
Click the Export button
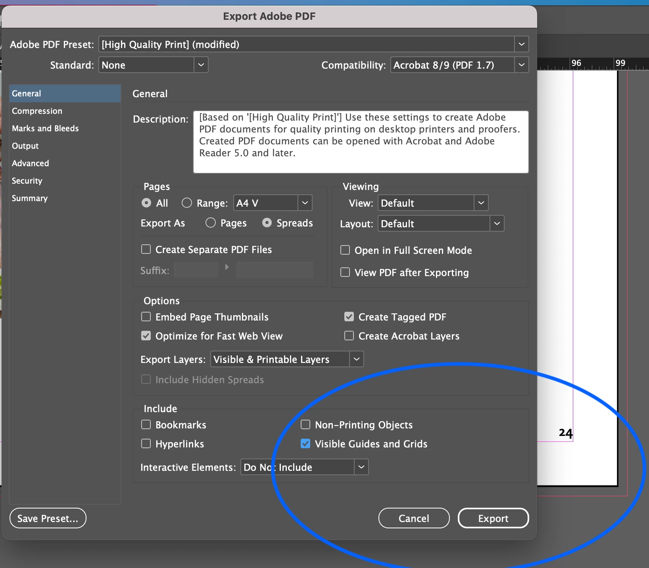[x=493, y=518]
